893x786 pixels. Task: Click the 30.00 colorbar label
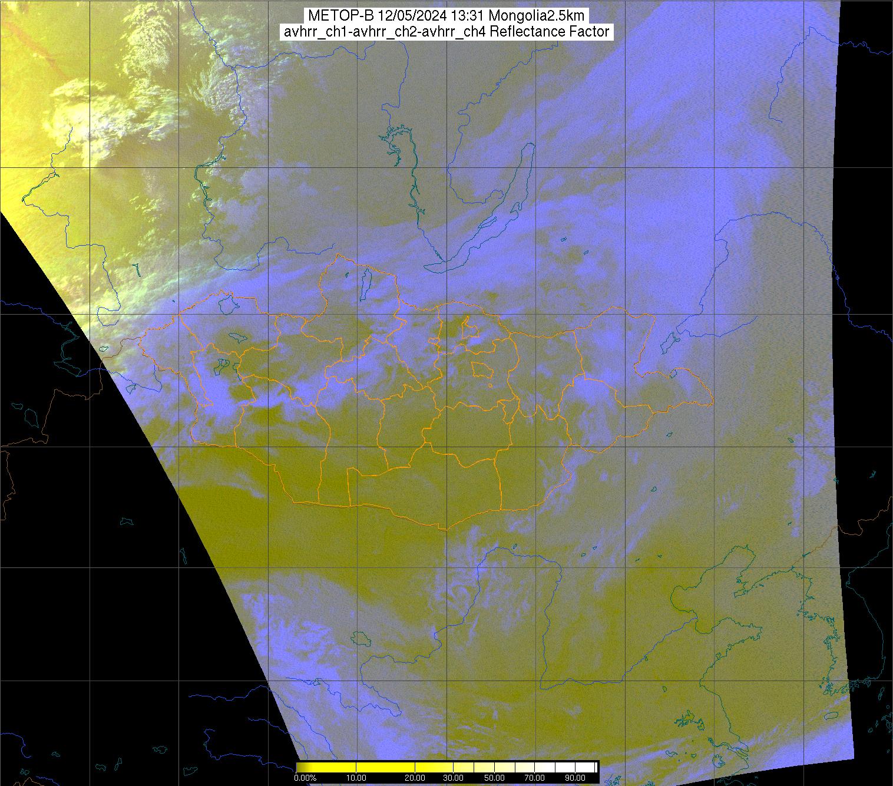452,778
